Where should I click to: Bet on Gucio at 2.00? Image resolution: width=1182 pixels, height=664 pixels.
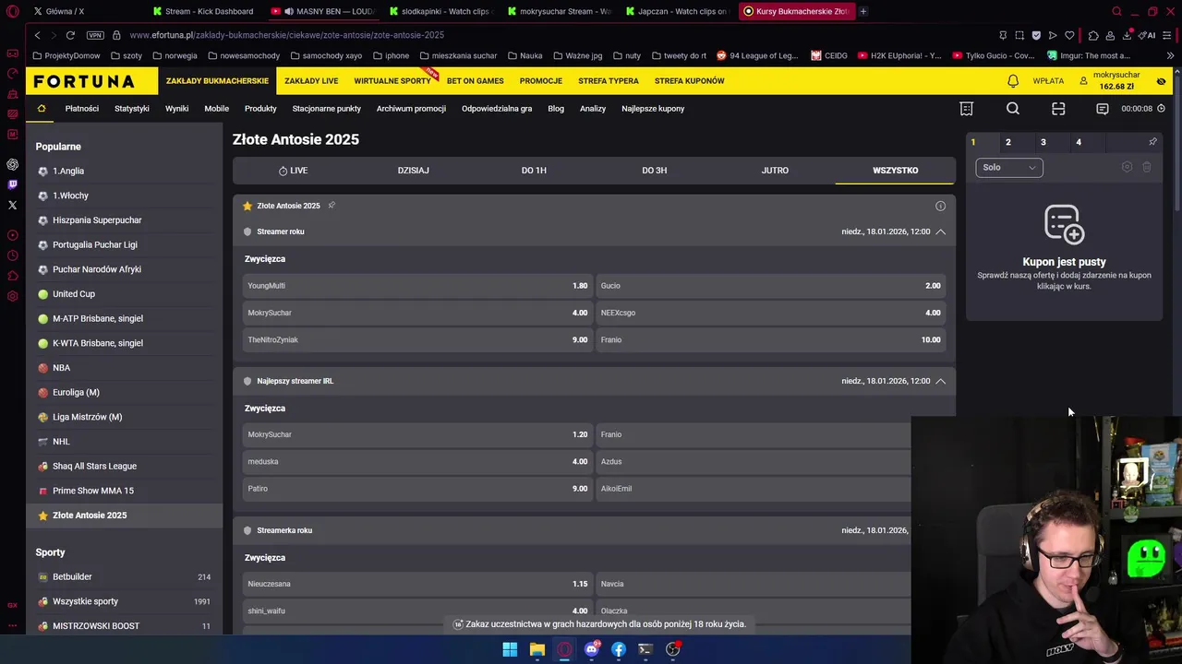pyautogui.click(x=770, y=286)
